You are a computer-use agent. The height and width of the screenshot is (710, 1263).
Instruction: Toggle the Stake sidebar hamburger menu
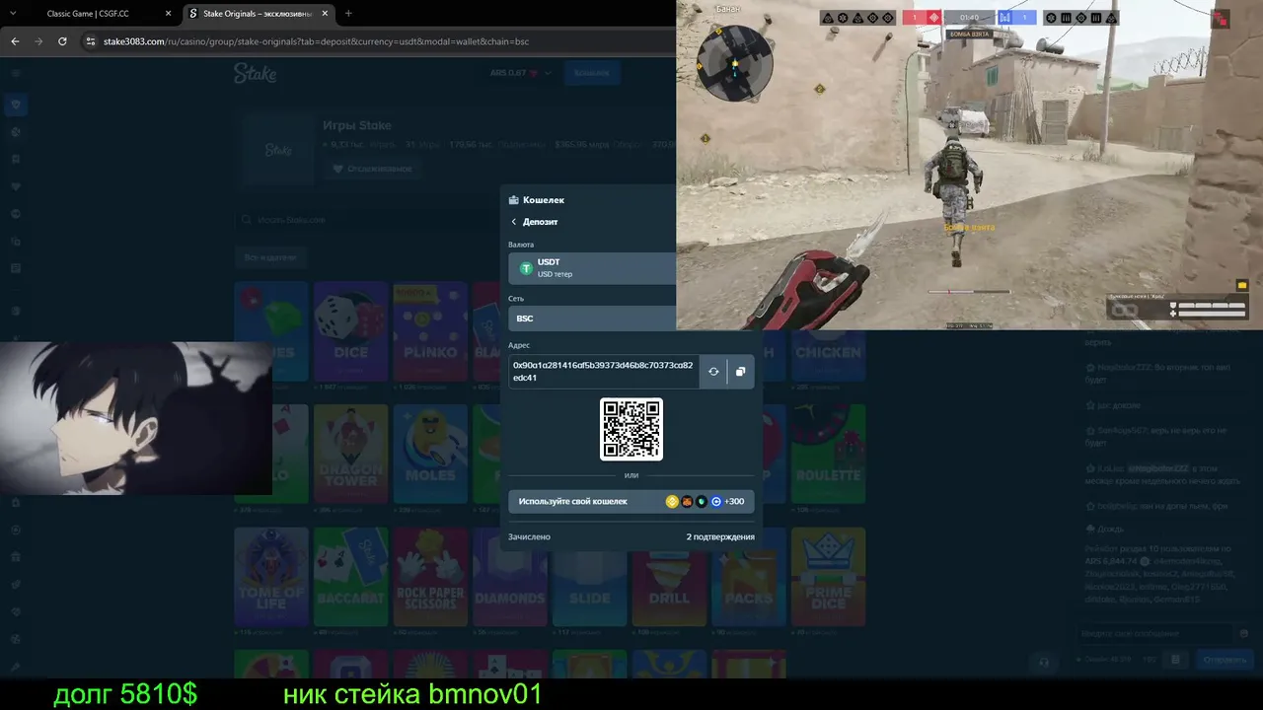15,73
